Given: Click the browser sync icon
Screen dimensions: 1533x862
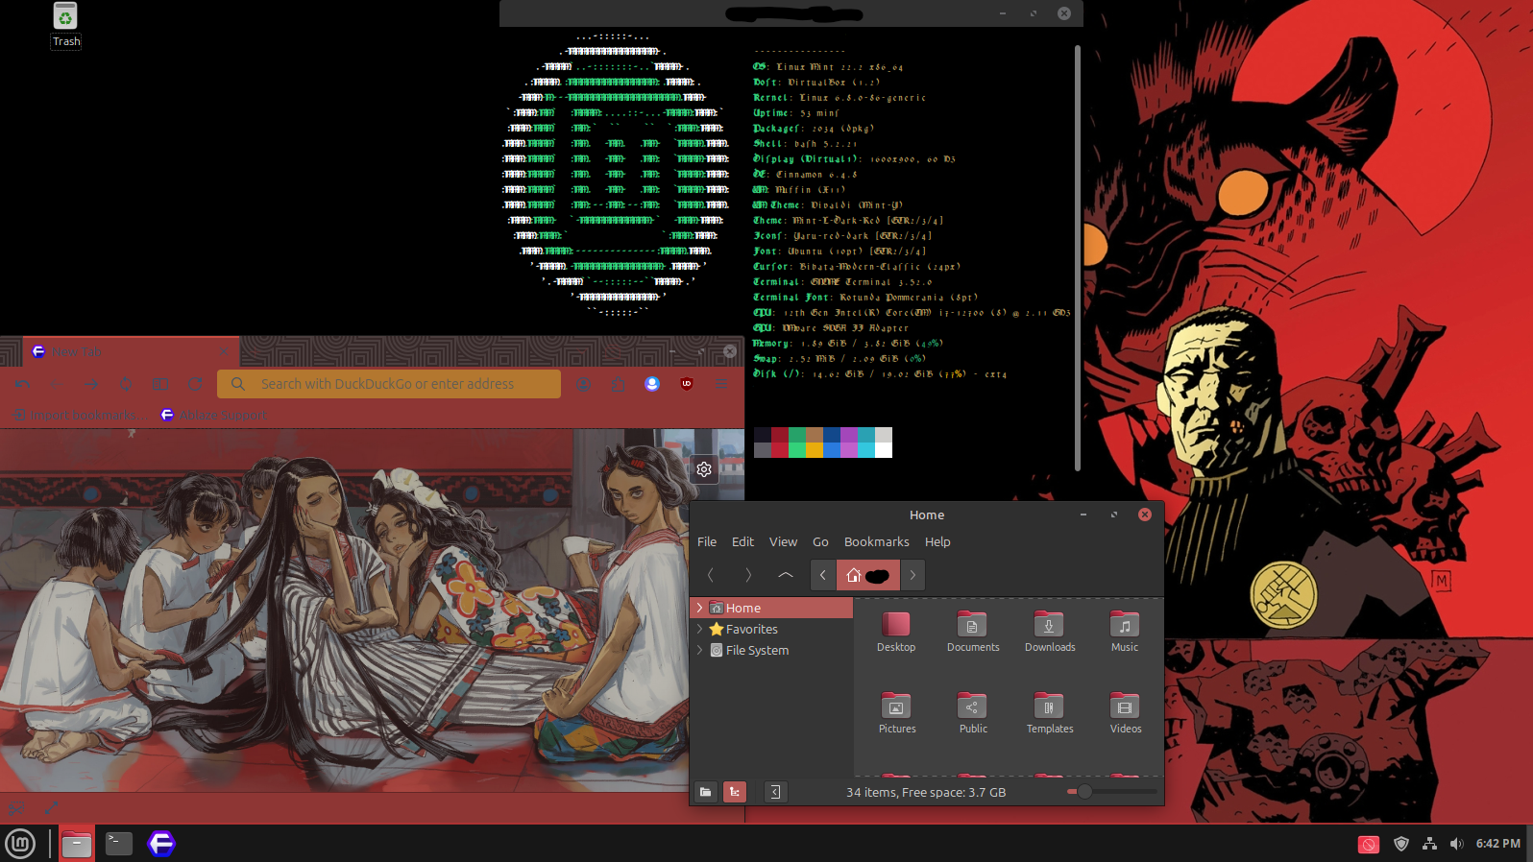Looking at the screenshot, I should tap(126, 384).
